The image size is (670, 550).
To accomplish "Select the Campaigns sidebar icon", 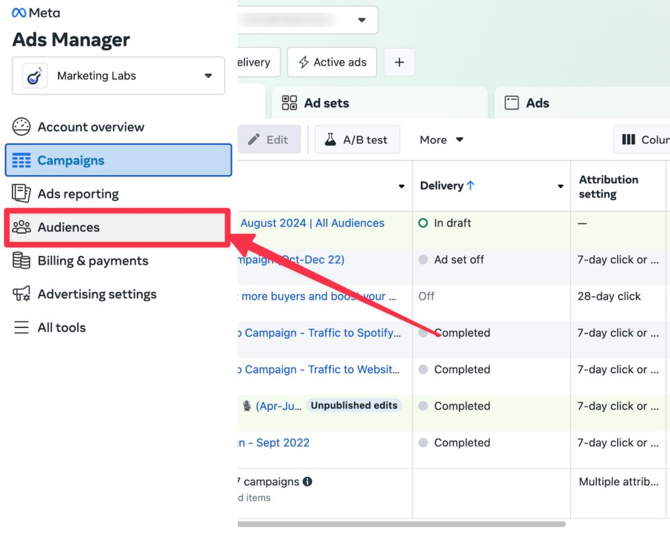I will (x=23, y=160).
